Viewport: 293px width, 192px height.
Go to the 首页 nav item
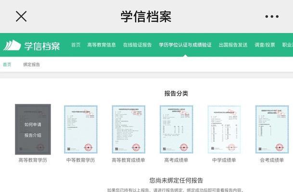pos(76,45)
